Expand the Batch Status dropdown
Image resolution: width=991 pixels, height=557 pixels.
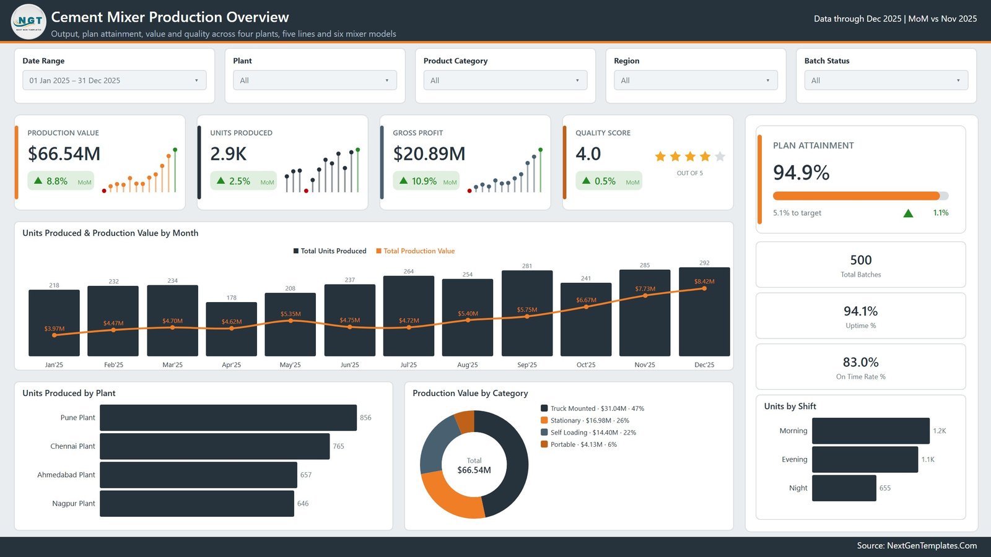[x=886, y=80]
